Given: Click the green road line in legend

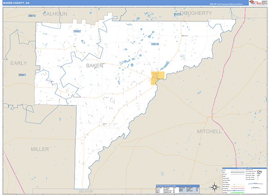Looking at the screenshot, I should 238,193.
